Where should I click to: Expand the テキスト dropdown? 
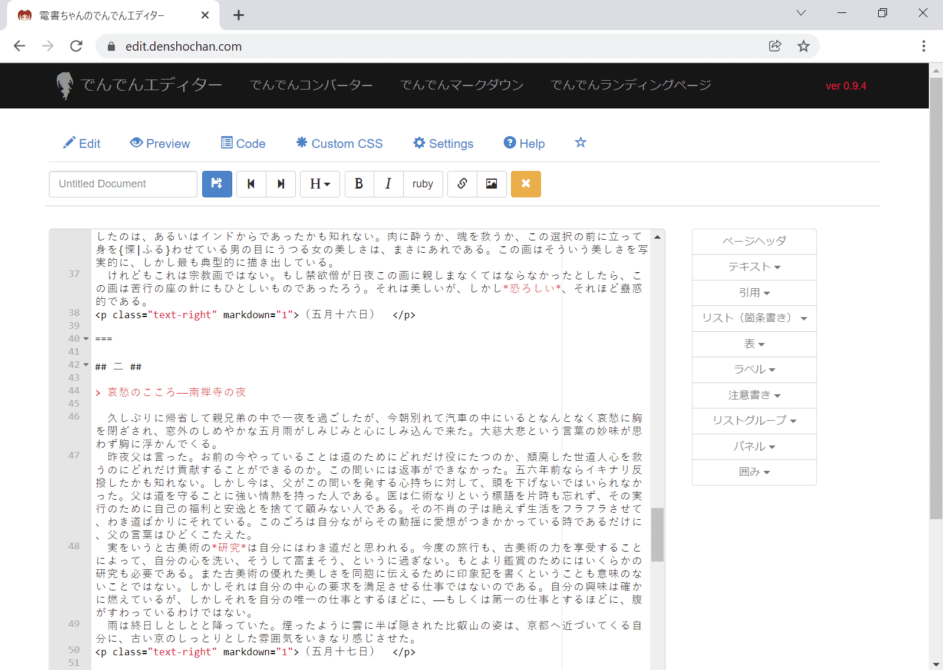click(x=754, y=267)
